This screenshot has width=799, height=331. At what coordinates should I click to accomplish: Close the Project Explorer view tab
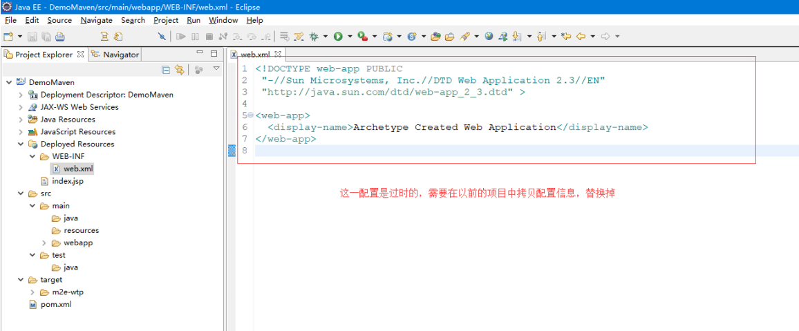(81, 54)
